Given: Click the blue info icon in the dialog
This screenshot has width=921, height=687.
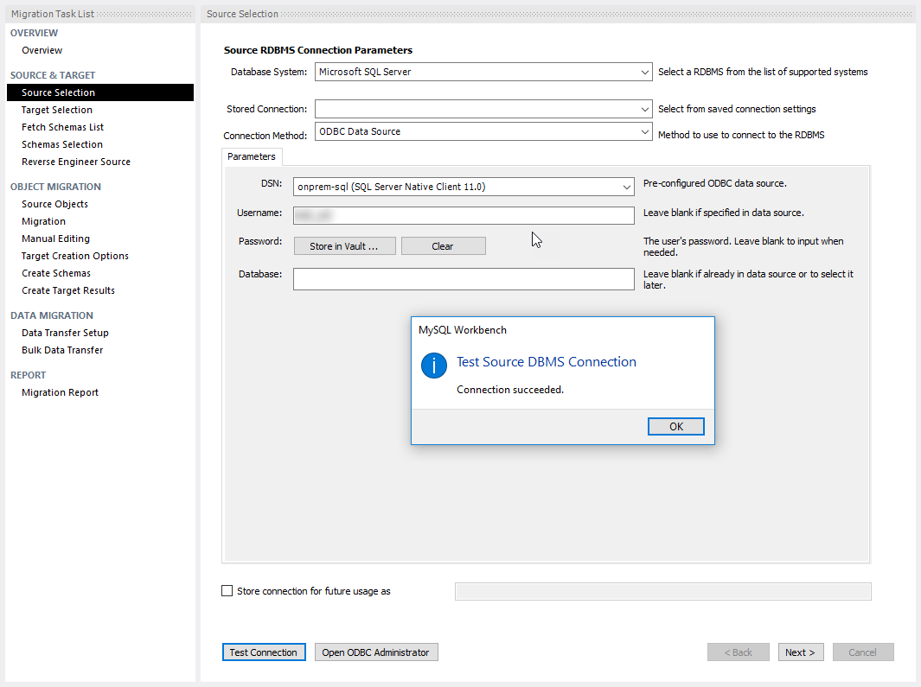Looking at the screenshot, I should (x=434, y=365).
